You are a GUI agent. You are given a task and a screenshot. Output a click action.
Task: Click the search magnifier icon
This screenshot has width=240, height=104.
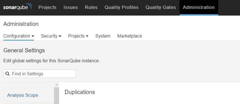pyautogui.click(x=8, y=74)
